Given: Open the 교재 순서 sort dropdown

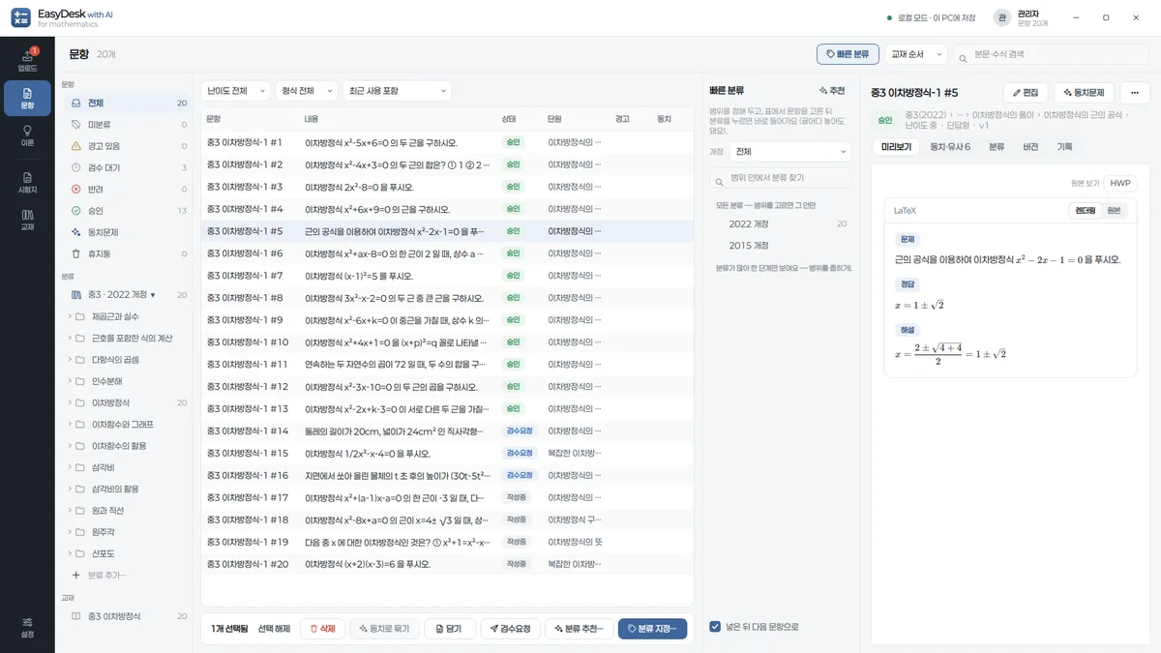Looking at the screenshot, I should click(x=915, y=54).
